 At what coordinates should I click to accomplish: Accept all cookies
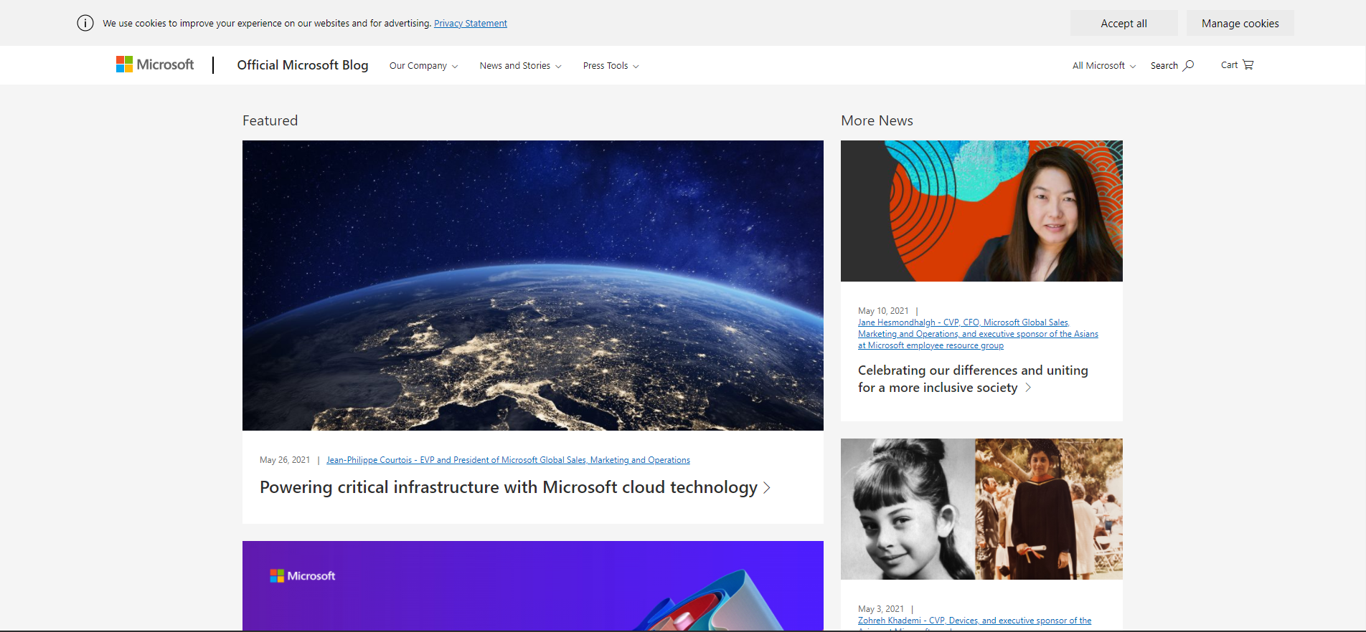click(x=1124, y=23)
